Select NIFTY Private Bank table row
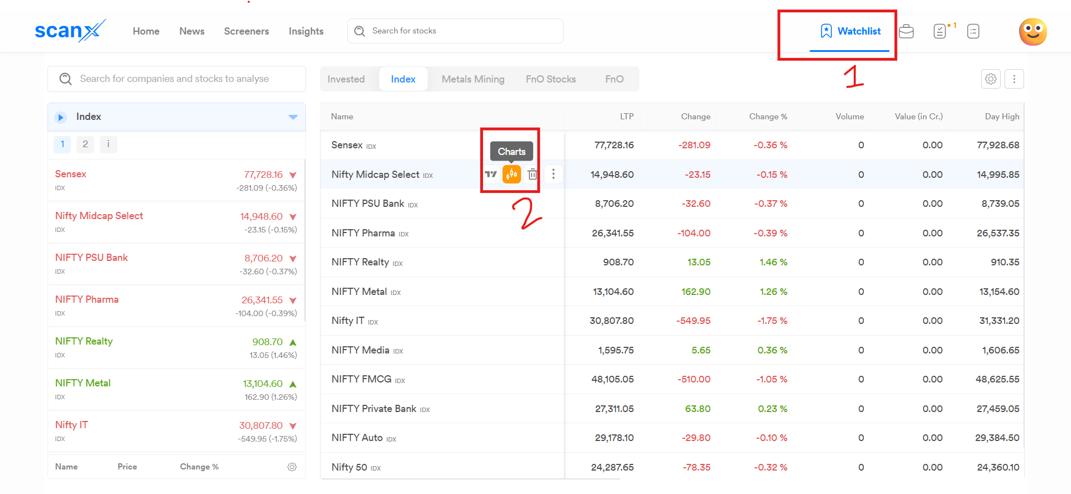 point(672,409)
